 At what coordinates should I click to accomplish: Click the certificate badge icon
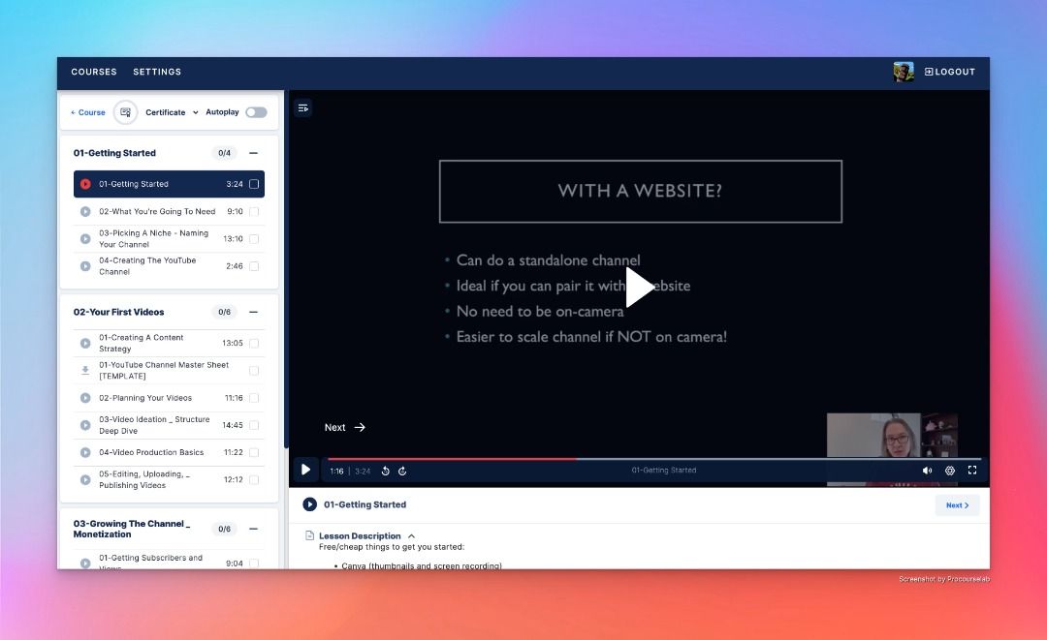[125, 112]
